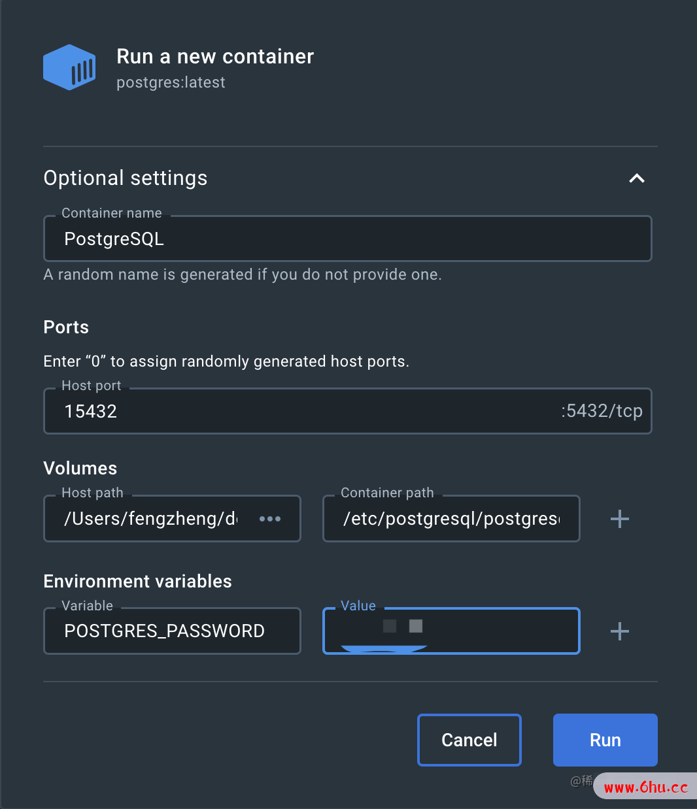Add another volume with the plus icon
The width and height of the screenshot is (697, 809).
coord(619,519)
